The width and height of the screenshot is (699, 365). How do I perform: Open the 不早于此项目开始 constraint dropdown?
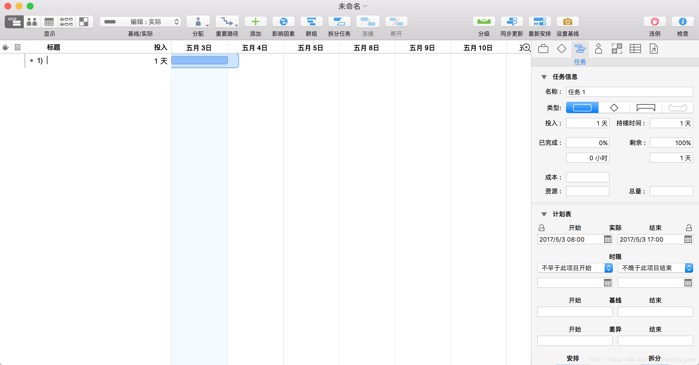[x=575, y=268]
